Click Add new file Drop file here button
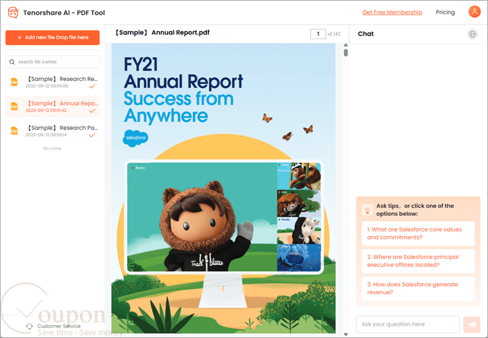The width and height of the screenshot is (488, 338). tap(52, 38)
